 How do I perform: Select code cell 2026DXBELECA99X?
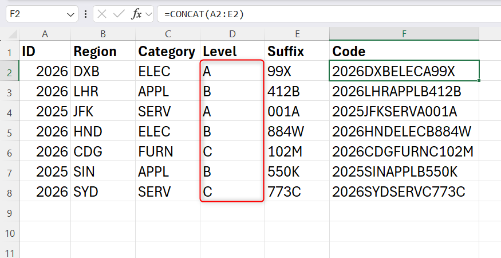404,71
